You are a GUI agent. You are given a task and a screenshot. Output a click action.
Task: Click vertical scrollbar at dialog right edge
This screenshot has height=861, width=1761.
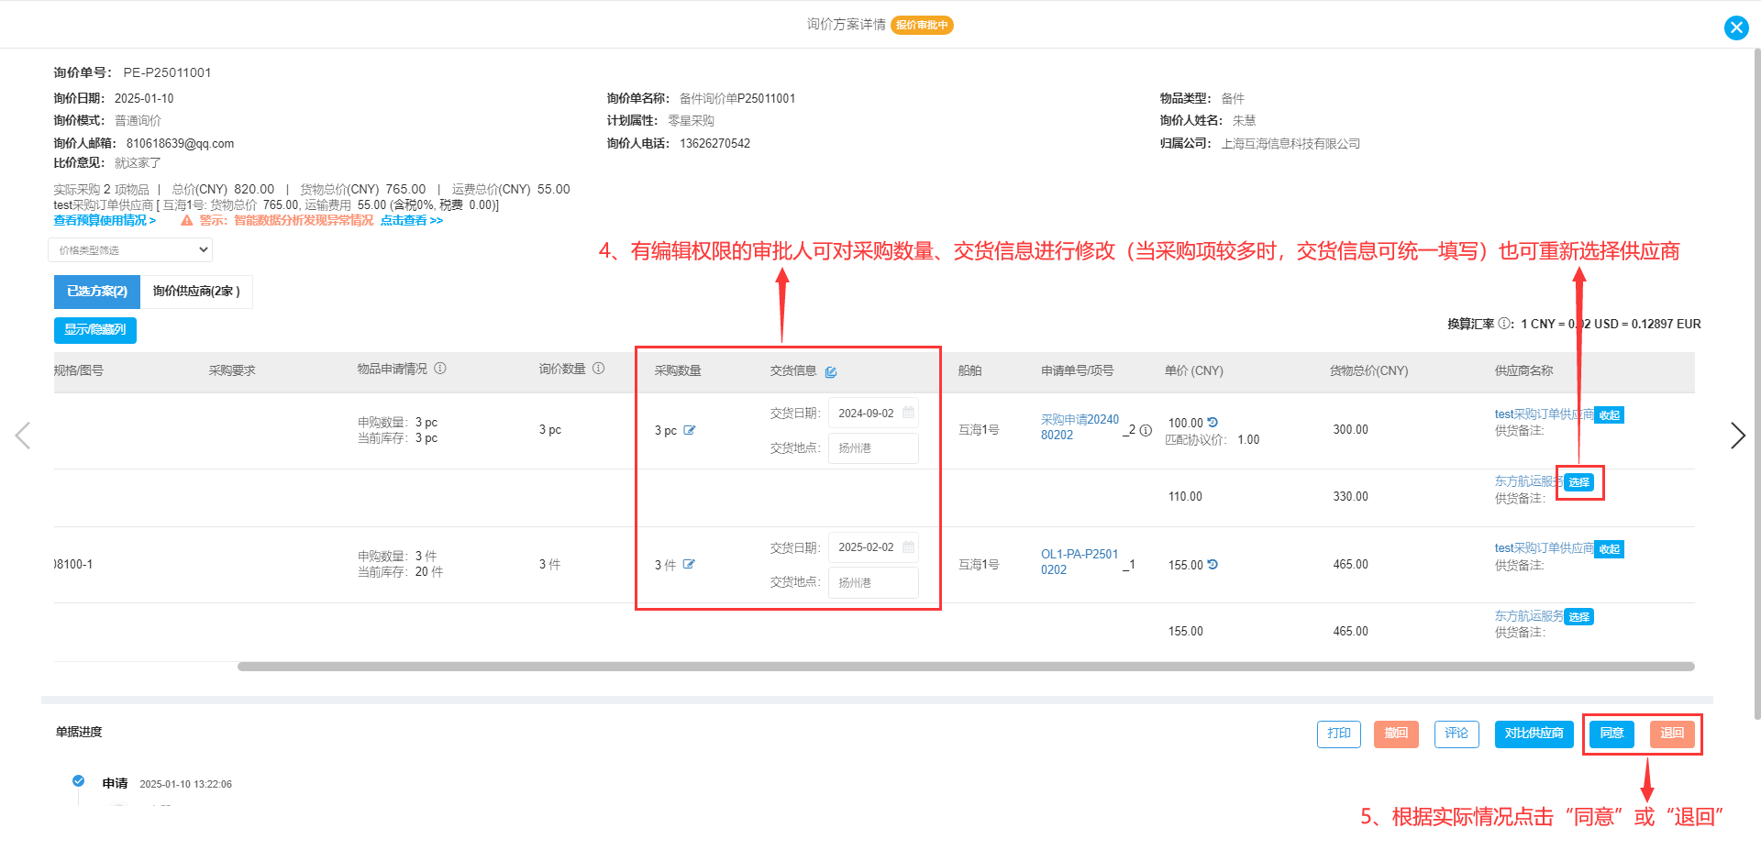point(1756,385)
